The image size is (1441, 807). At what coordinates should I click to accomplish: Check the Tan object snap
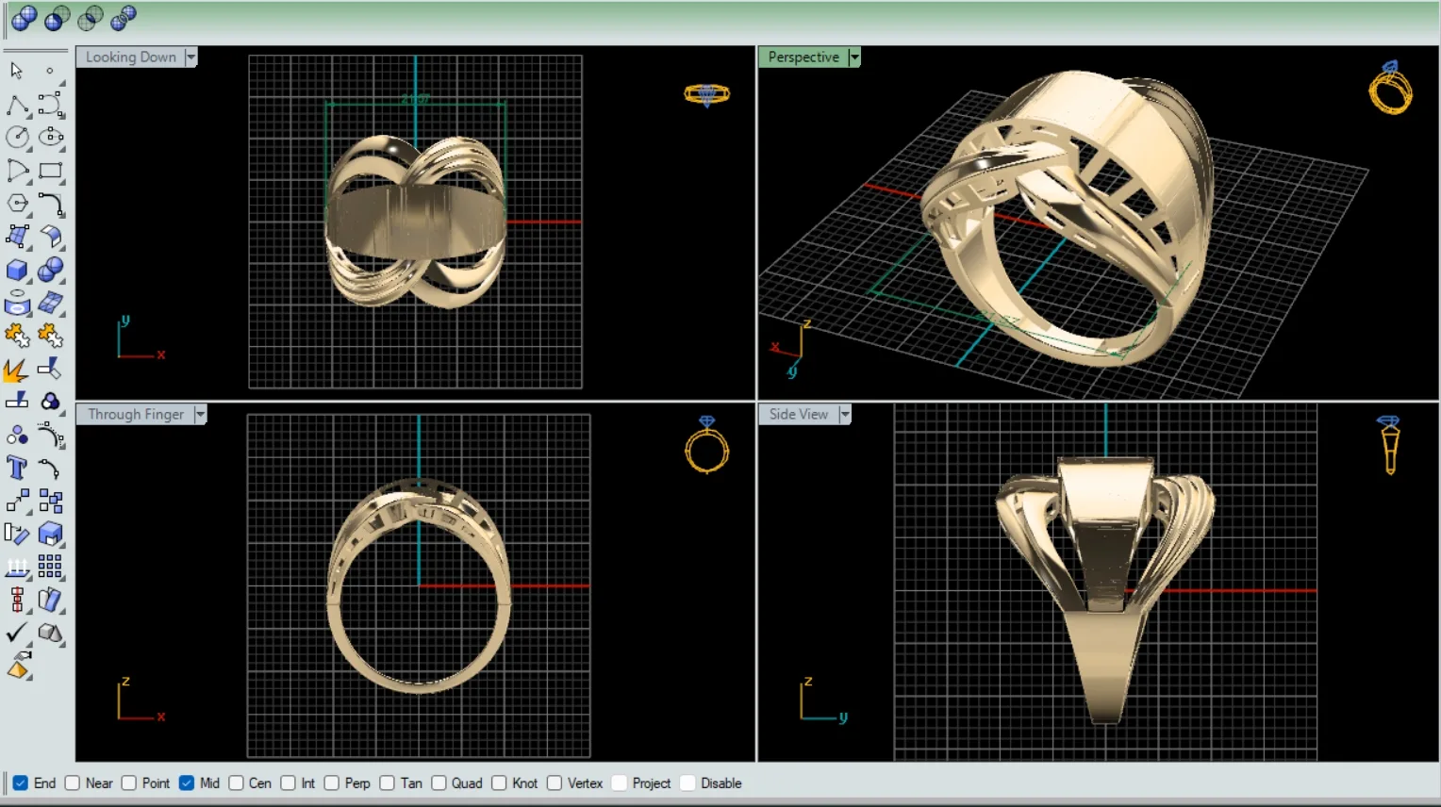[387, 783]
